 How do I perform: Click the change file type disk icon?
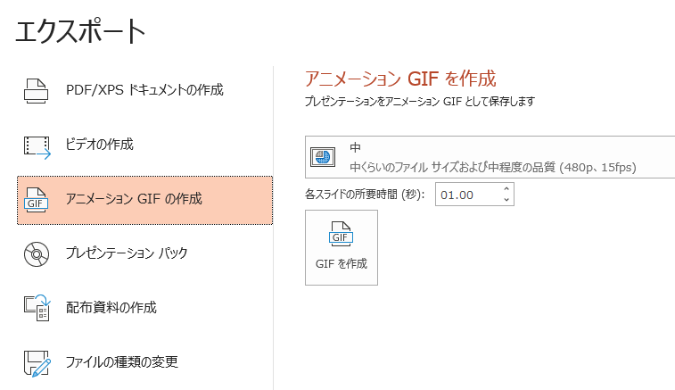click(36, 363)
